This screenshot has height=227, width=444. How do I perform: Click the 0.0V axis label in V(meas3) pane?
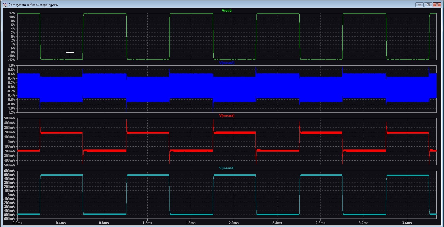click(12, 87)
